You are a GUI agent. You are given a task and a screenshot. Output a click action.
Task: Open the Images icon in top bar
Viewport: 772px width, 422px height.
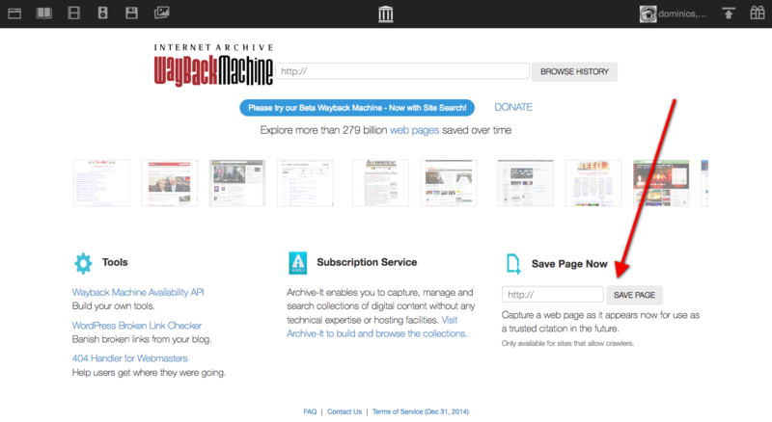161,13
